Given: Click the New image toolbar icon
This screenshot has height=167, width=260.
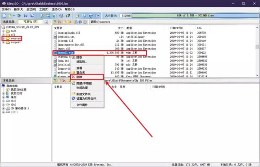Looking at the screenshot, I should coord(4,15).
